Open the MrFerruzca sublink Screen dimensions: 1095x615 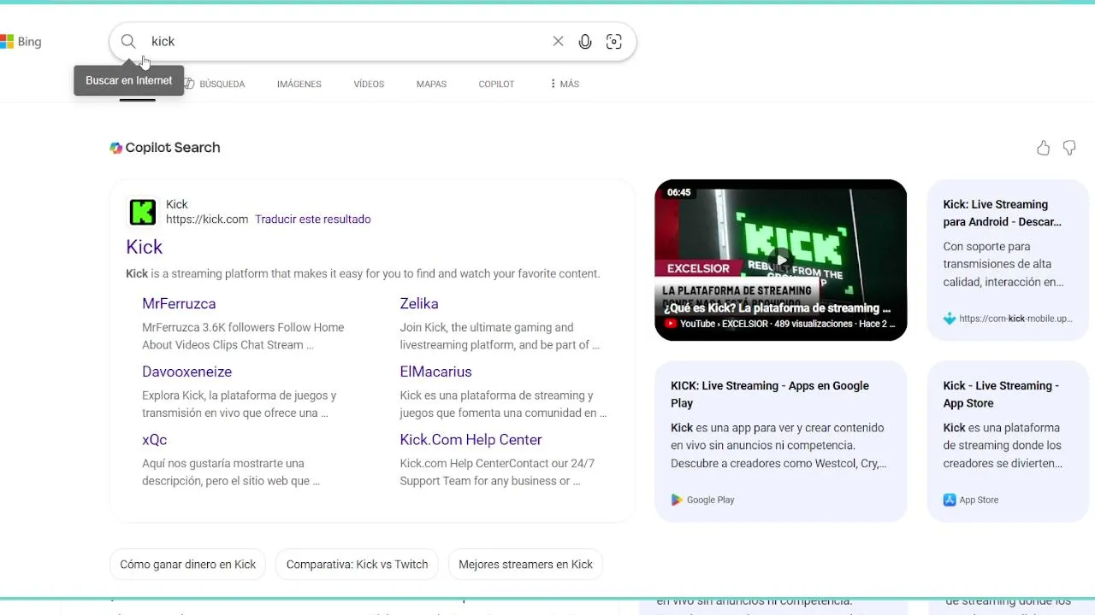pyautogui.click(x=179, y=303)
